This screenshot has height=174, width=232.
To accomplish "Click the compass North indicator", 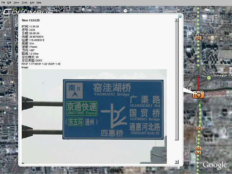I will 216,17.
